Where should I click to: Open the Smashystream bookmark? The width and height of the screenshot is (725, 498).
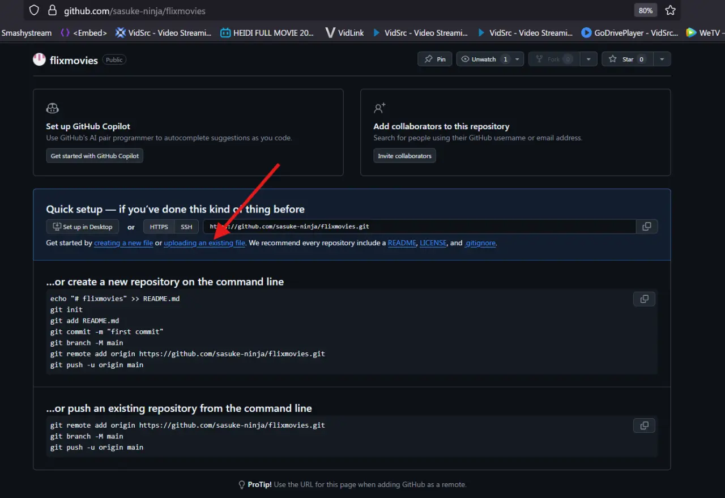[x=27, y=33]
